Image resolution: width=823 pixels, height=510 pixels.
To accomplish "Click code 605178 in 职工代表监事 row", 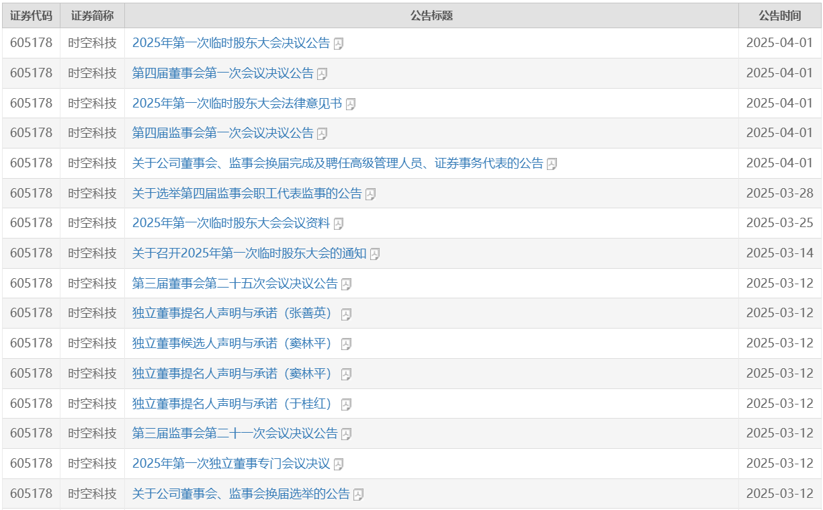I will 31,194.
